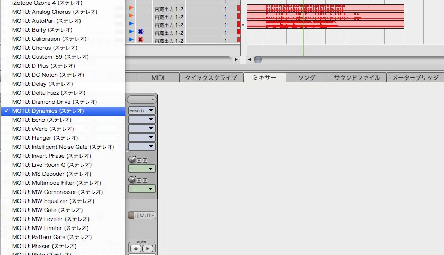Select MOTU: Custom '59 plugin
This screenshot has width=444, height=255.
tap(63, 57)
